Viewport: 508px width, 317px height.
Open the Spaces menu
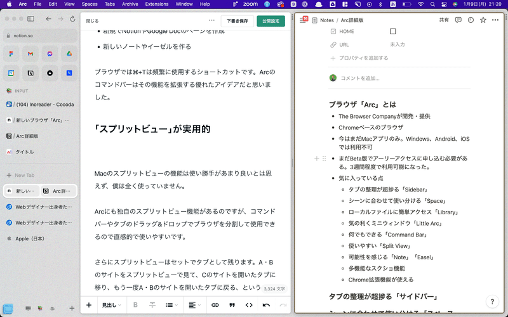click(x=90, y=4)
